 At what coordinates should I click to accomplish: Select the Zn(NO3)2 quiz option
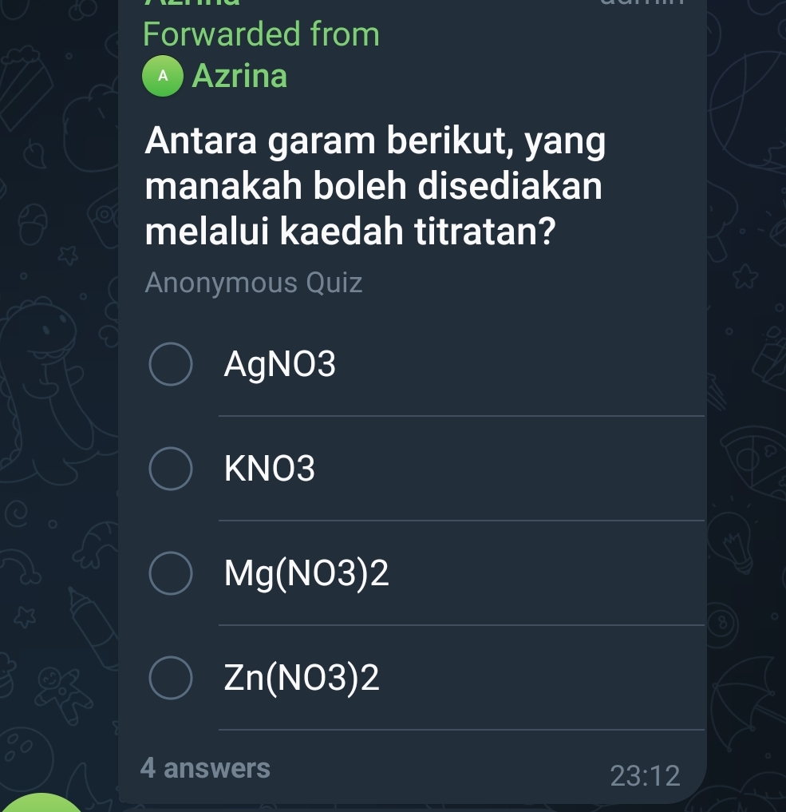click(301, 678)
